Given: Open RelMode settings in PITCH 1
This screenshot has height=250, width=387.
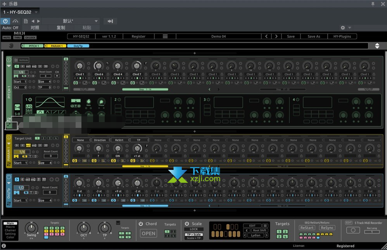Looking at the screenshot, I should [21, 60].
